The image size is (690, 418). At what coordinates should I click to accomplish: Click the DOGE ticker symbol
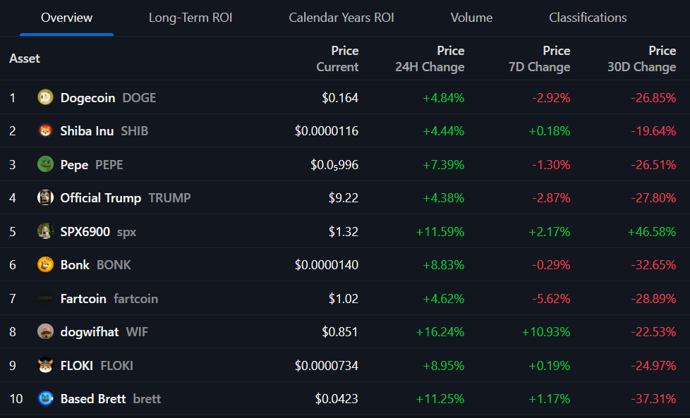click(x=139, y=97)
